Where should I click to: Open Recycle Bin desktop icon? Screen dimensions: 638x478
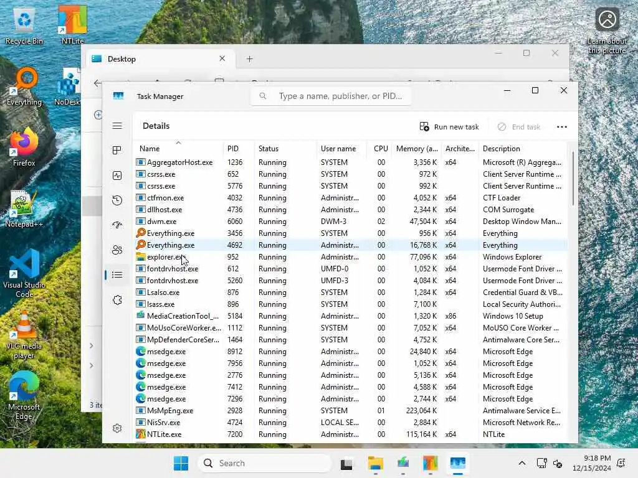(x=24, y=25)
